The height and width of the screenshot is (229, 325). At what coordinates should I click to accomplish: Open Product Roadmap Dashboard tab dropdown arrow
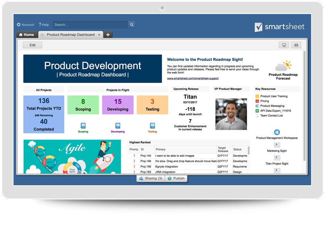tap(42, 35)
